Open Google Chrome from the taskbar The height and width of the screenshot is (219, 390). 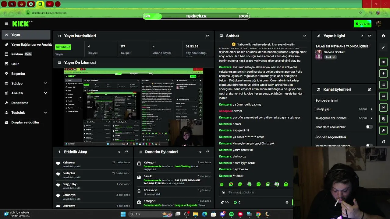click(258, 214)
